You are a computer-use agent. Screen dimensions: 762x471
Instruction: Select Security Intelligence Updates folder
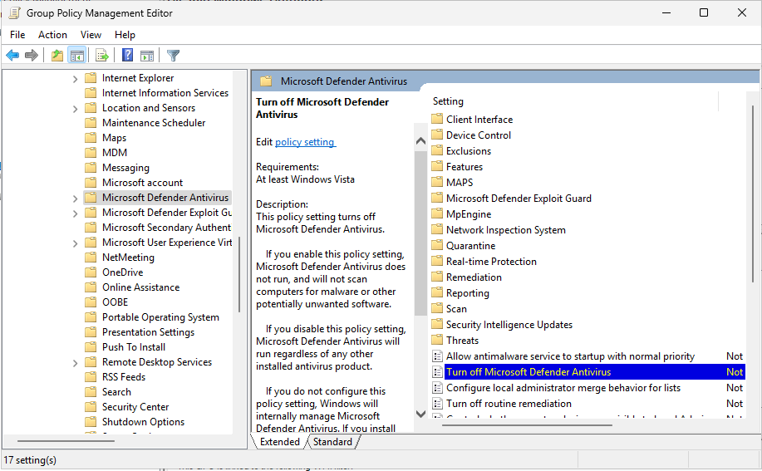coord(509,324)
